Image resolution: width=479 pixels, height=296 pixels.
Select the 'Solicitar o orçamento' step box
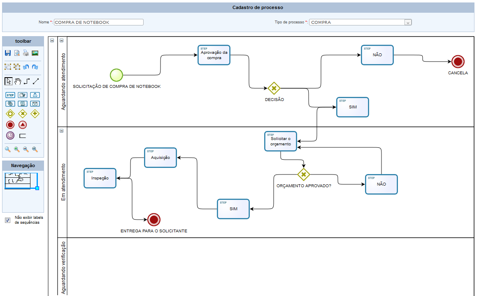(280, 141)
